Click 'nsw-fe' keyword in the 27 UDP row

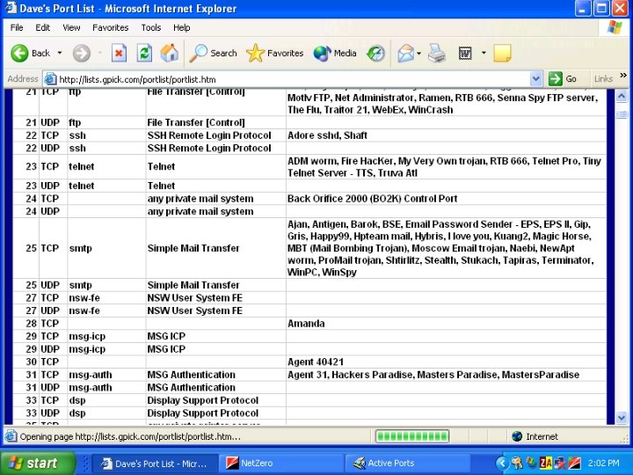84,311
